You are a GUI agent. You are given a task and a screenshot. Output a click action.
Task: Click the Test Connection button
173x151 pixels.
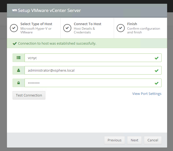29,95
